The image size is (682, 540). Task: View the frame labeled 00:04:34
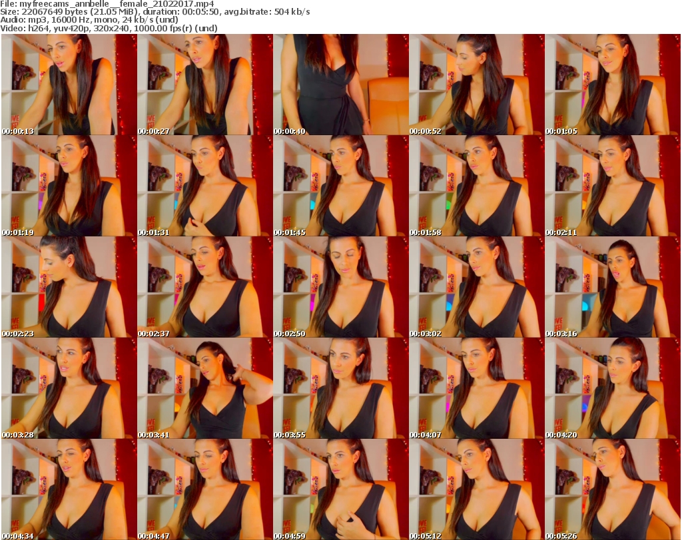[x=69, y=489]
